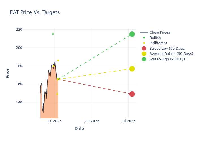The width and height of the screenshot is (198, 141).
Task: Click the EAT Price Vs. Targets title
Action: (35, 12)
